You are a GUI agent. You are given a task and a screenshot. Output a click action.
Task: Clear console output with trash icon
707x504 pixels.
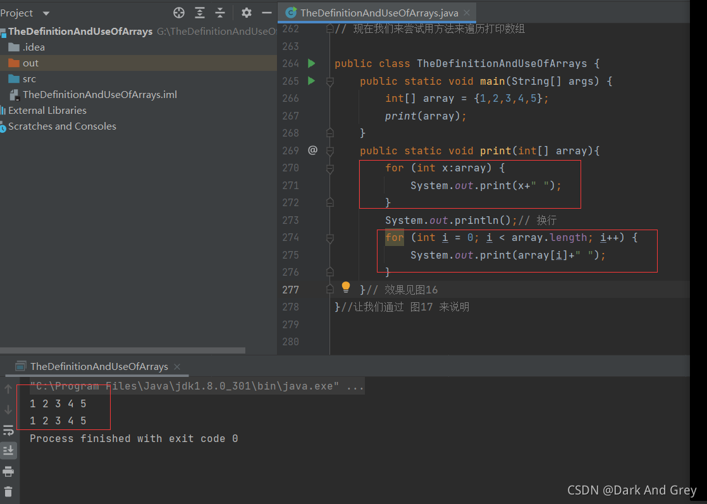pos(8,492)
